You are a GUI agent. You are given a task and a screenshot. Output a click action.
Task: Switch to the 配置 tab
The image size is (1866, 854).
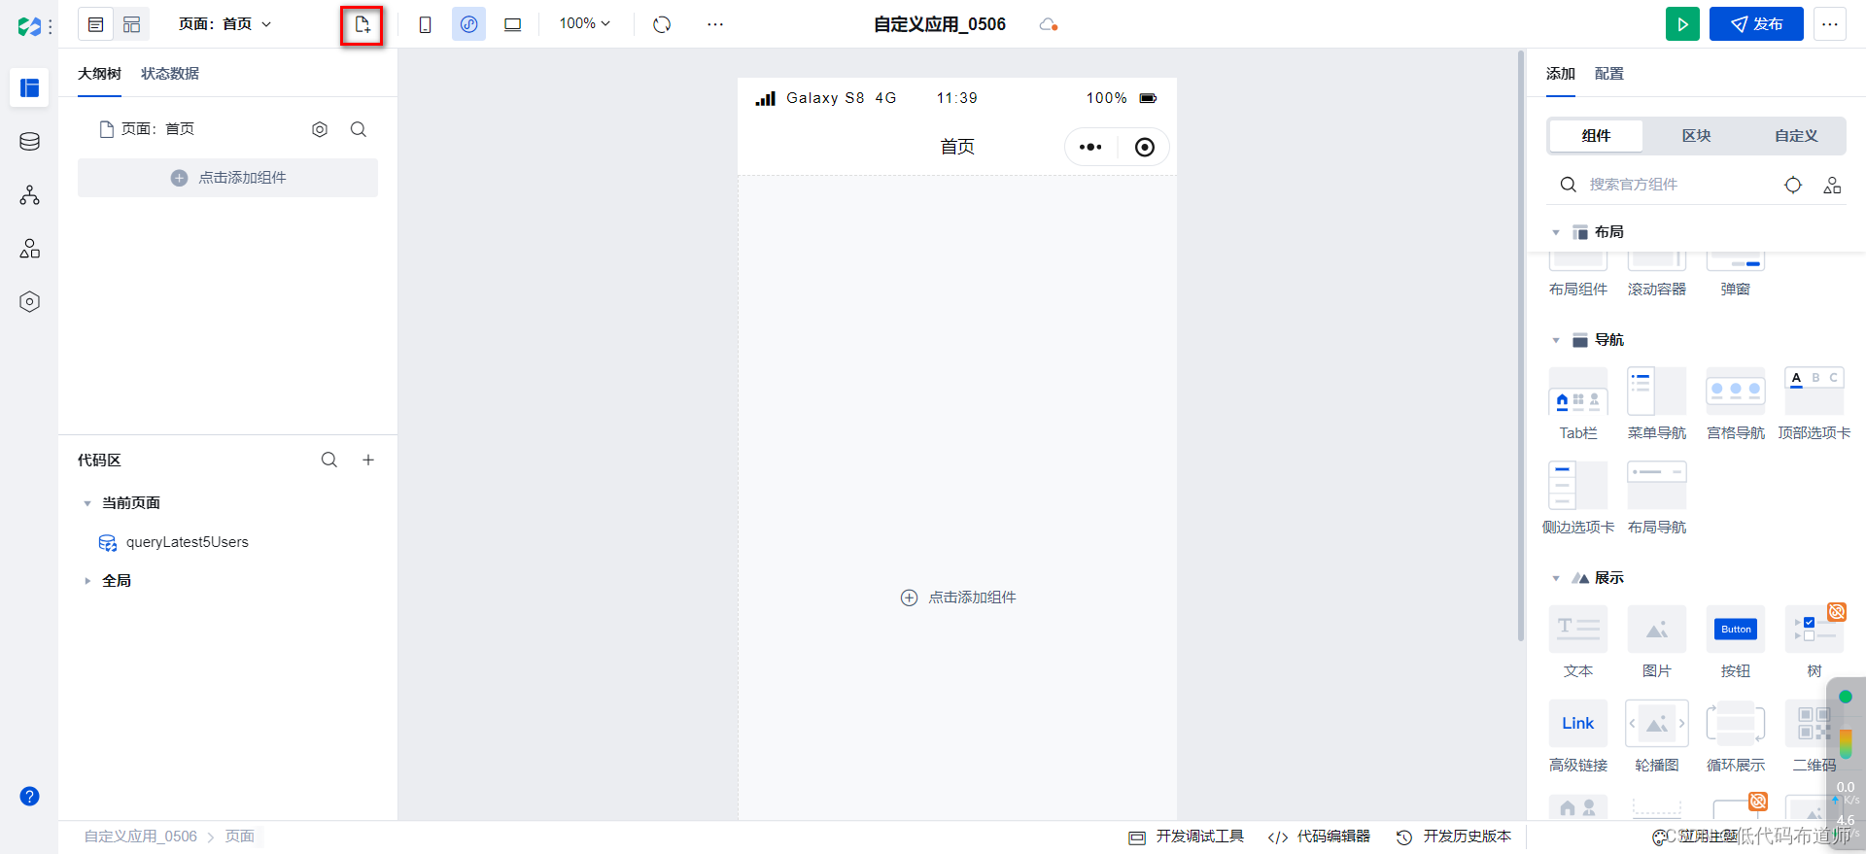click(x=1609, y=74)
